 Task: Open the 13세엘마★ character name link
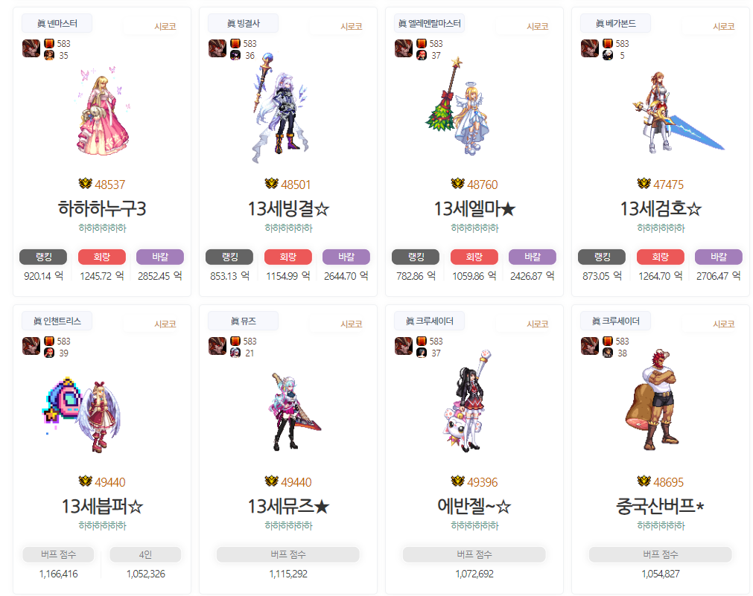[x=474, y=209]
